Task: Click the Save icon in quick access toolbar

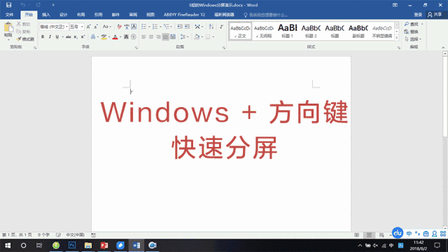Action: 8,5
